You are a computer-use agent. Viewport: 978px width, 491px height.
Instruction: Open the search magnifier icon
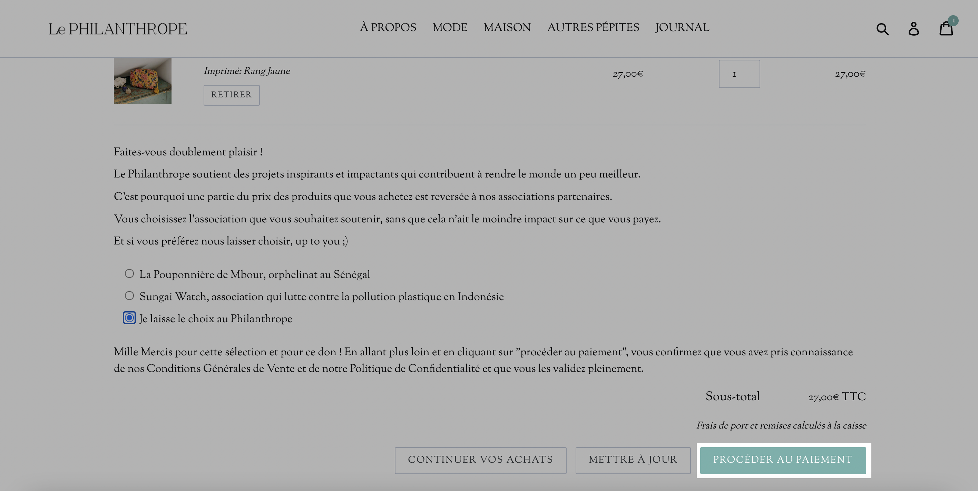pyautogui.click(x=882, y=29)
